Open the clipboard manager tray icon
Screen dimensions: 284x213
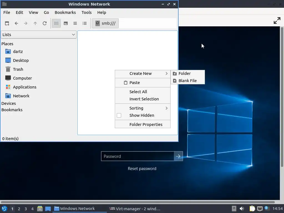(252, 209)
